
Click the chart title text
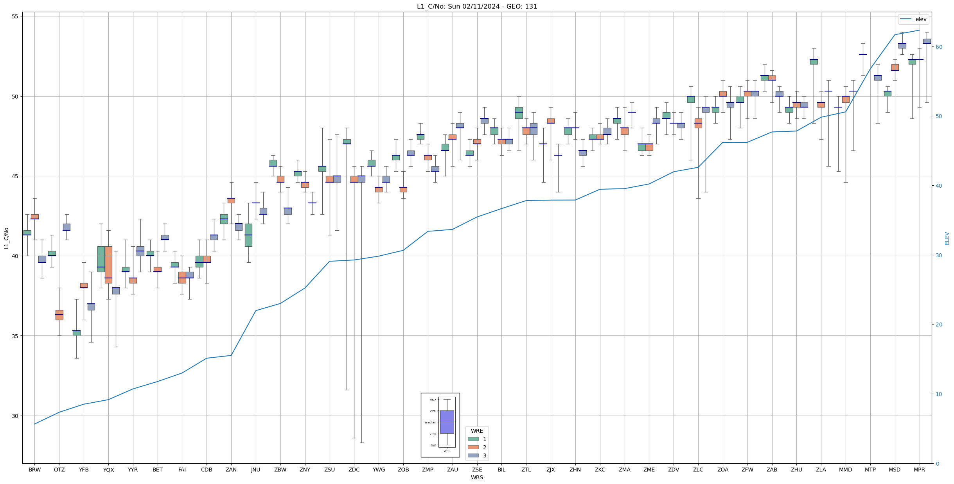pos(477,6)
